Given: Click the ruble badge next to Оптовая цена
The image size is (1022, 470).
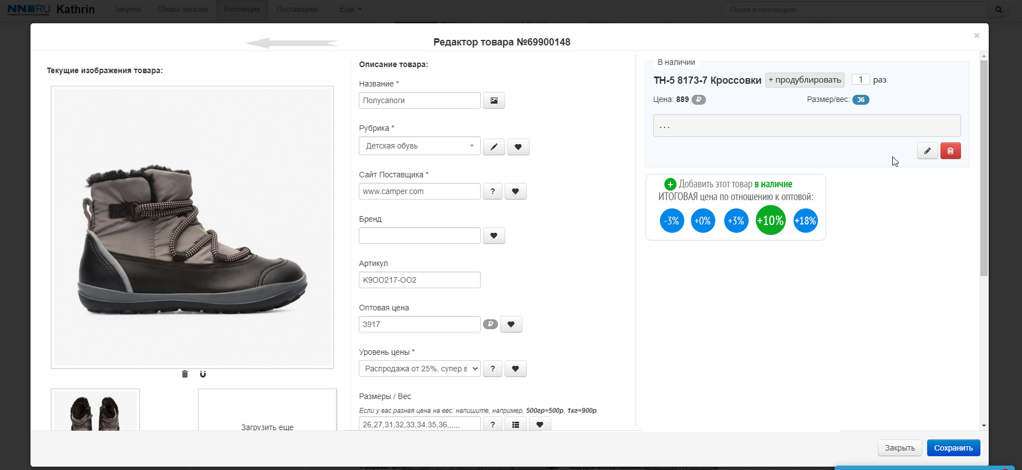Looking at the screenshot, I should coord(490,324).
